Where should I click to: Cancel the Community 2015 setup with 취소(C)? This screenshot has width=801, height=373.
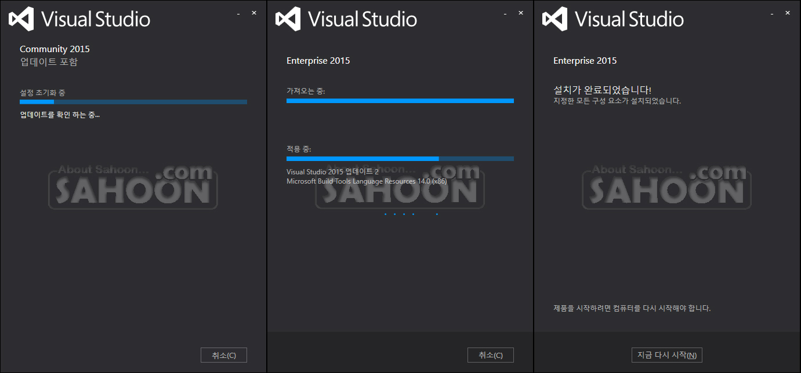[x=224, y=355]
